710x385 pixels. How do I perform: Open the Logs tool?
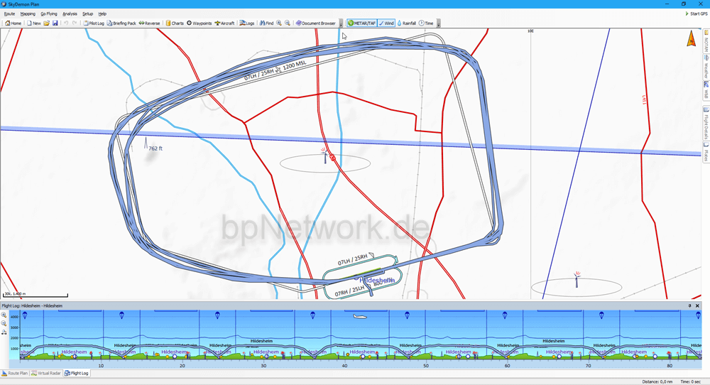247,23
